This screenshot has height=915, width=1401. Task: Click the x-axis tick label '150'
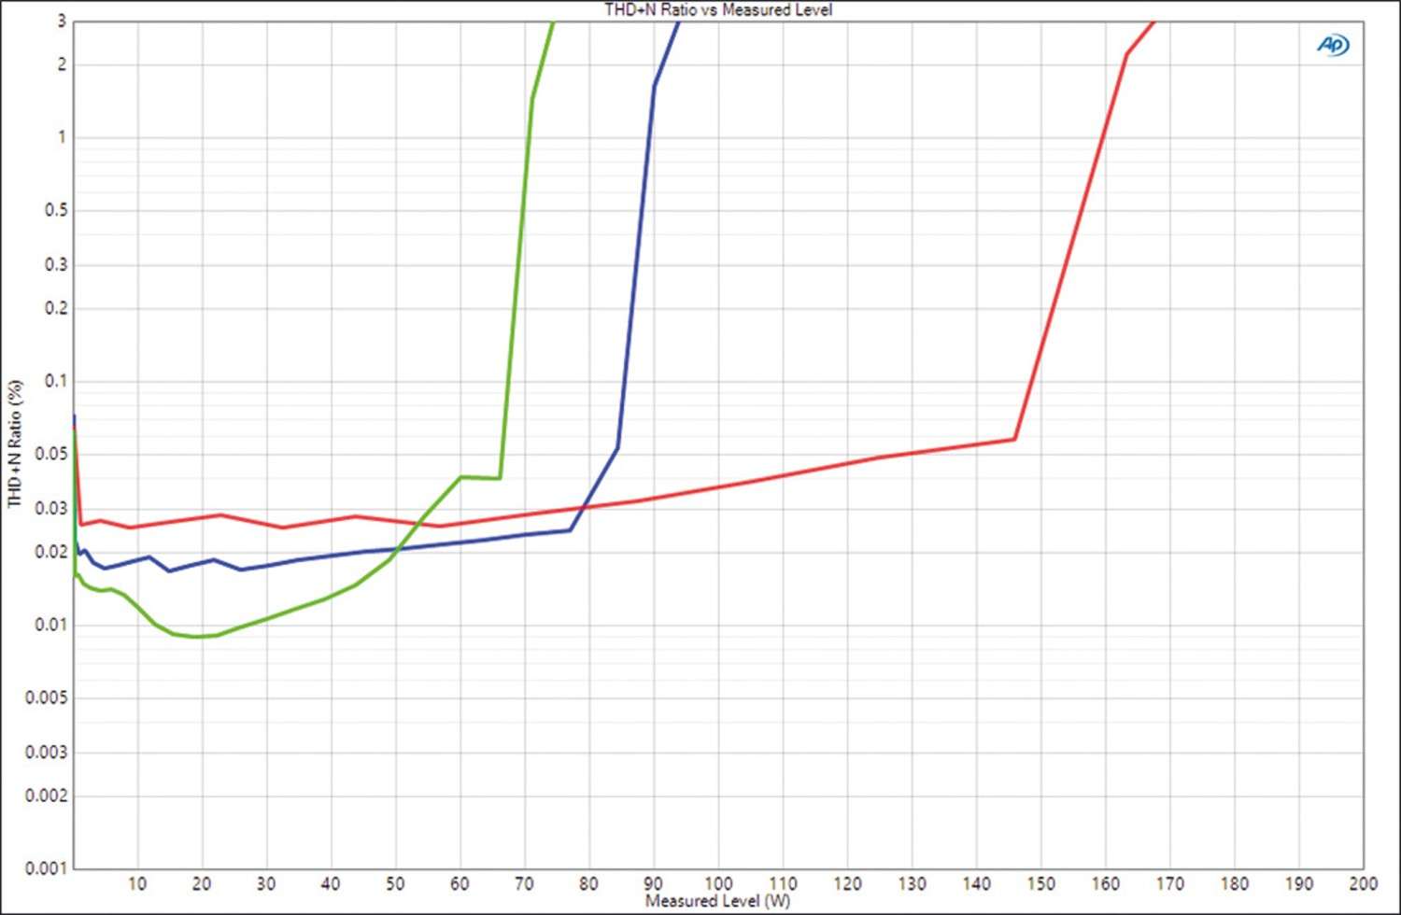click(x=1040, y=883)
